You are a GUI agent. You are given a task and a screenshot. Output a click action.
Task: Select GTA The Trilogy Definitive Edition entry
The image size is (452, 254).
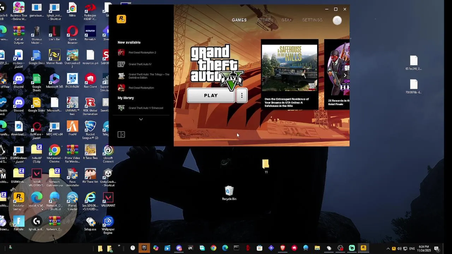[x=143, y=76]
